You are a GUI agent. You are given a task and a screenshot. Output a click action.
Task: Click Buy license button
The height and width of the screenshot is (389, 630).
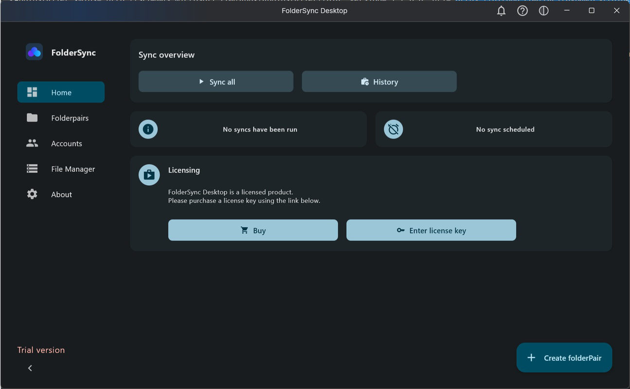tap(253, 230)
